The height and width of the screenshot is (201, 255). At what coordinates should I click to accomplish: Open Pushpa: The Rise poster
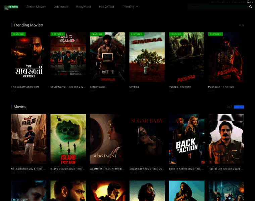click(186, 57)
